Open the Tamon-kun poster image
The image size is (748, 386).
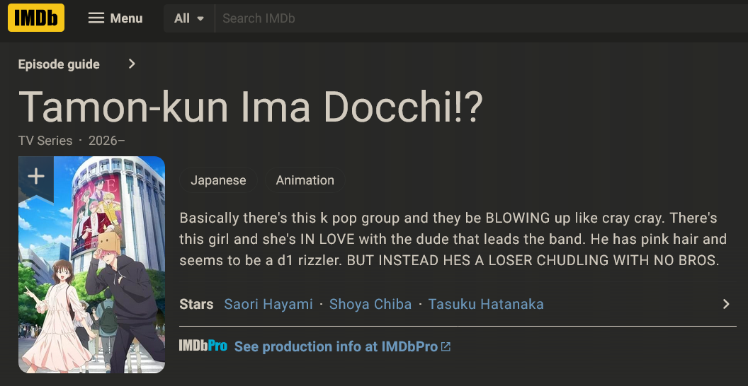click(x=91, y=264)
